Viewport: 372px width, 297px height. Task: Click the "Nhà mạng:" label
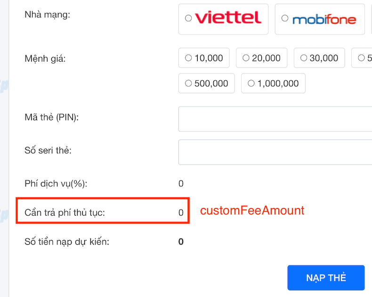point(47,15)
